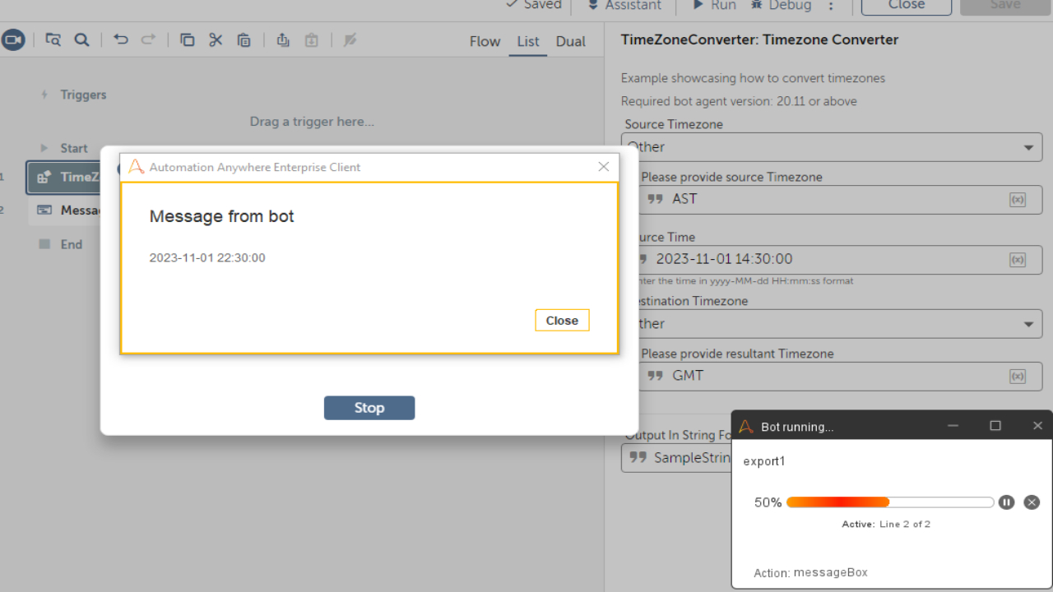
Task: Undo the last action in the toolbar
Action: tap(121, 39)
